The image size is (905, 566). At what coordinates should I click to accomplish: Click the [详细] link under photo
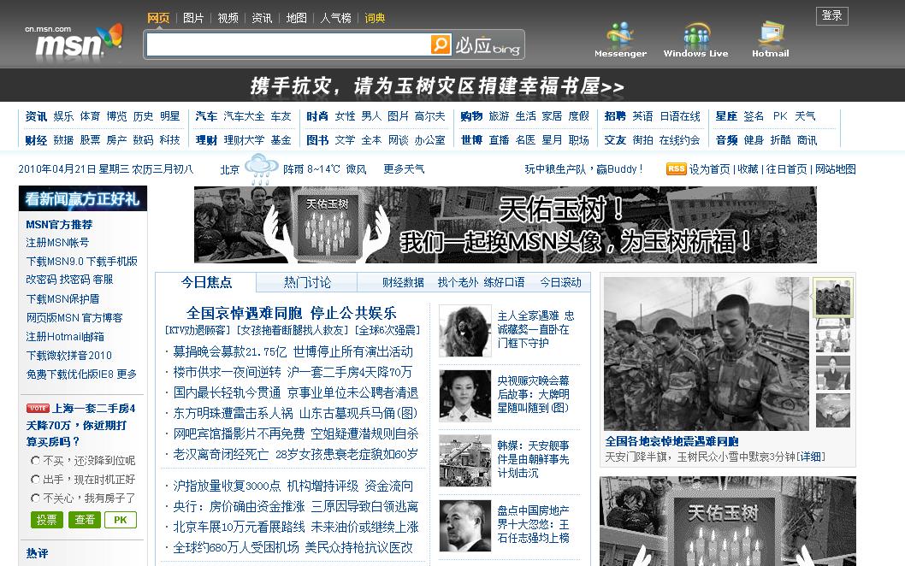pyautogui.click(x=811, y=457)
